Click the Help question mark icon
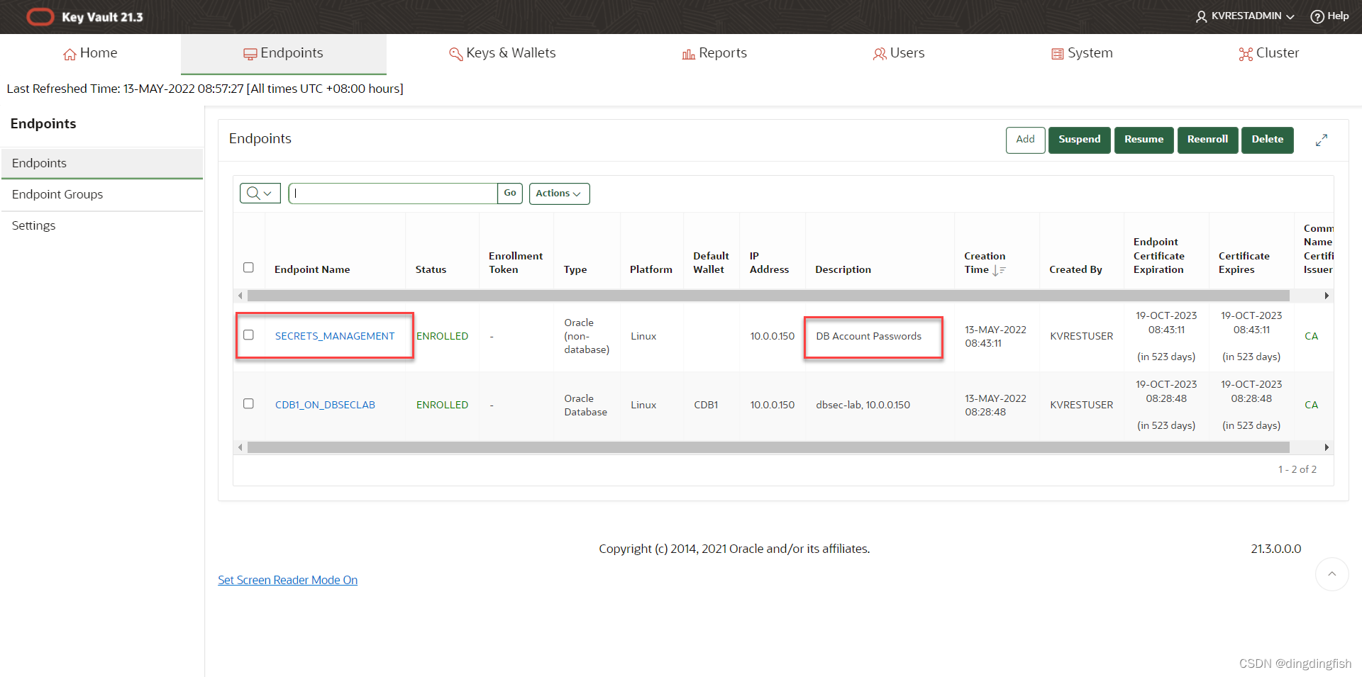1362x677 pixels. (1317, 16)
